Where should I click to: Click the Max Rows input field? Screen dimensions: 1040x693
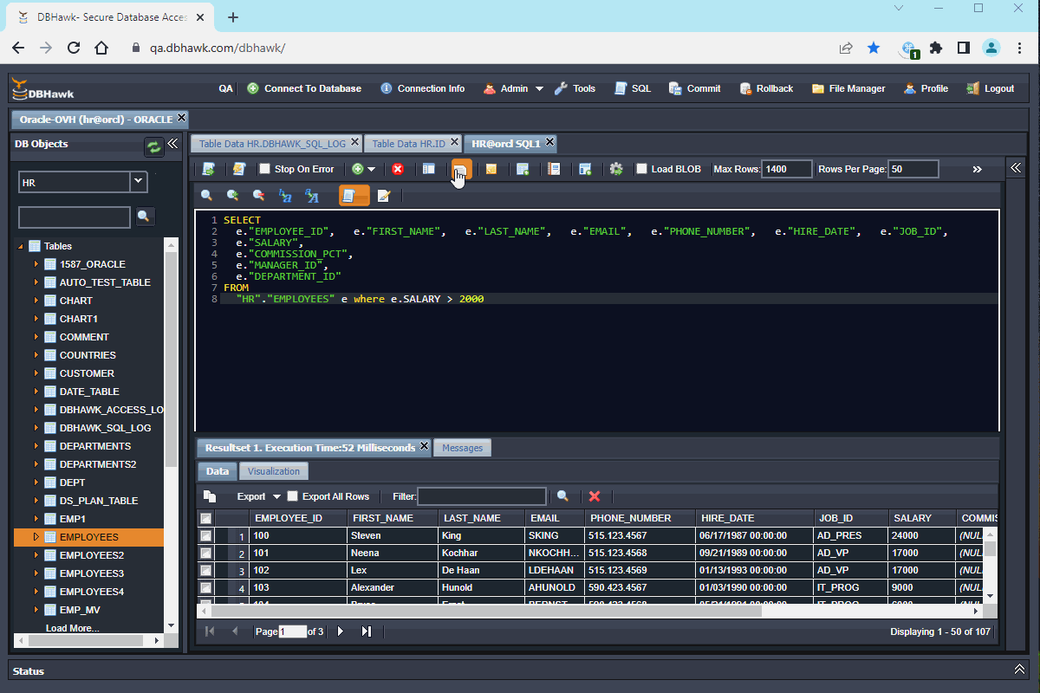pos(786,169)
